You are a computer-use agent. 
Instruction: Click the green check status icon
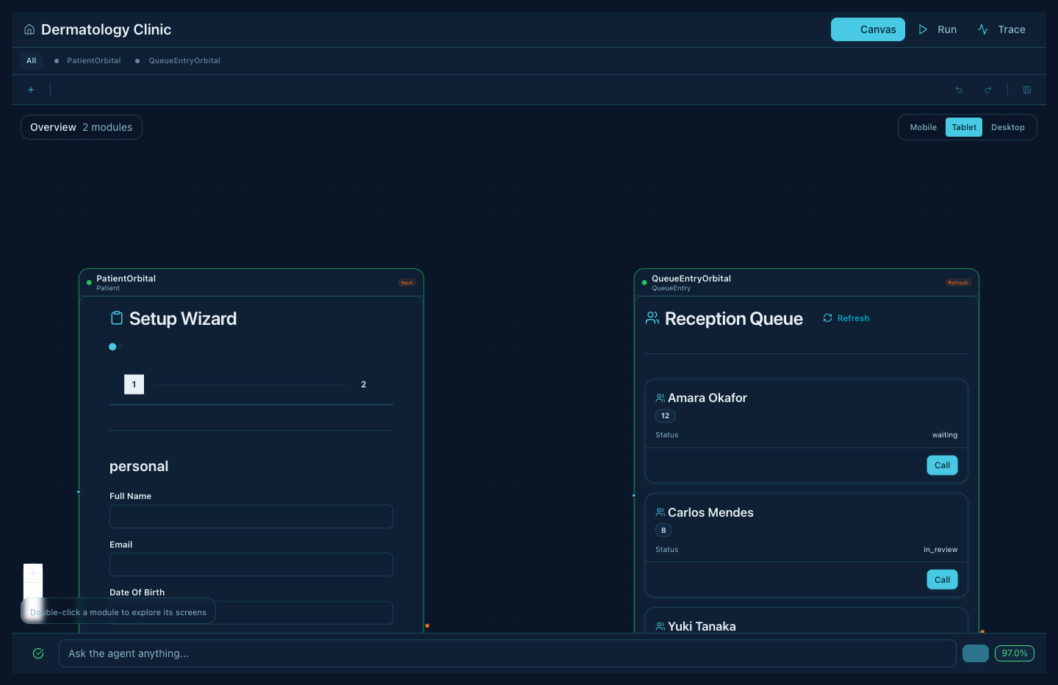[x=38, y=653]
